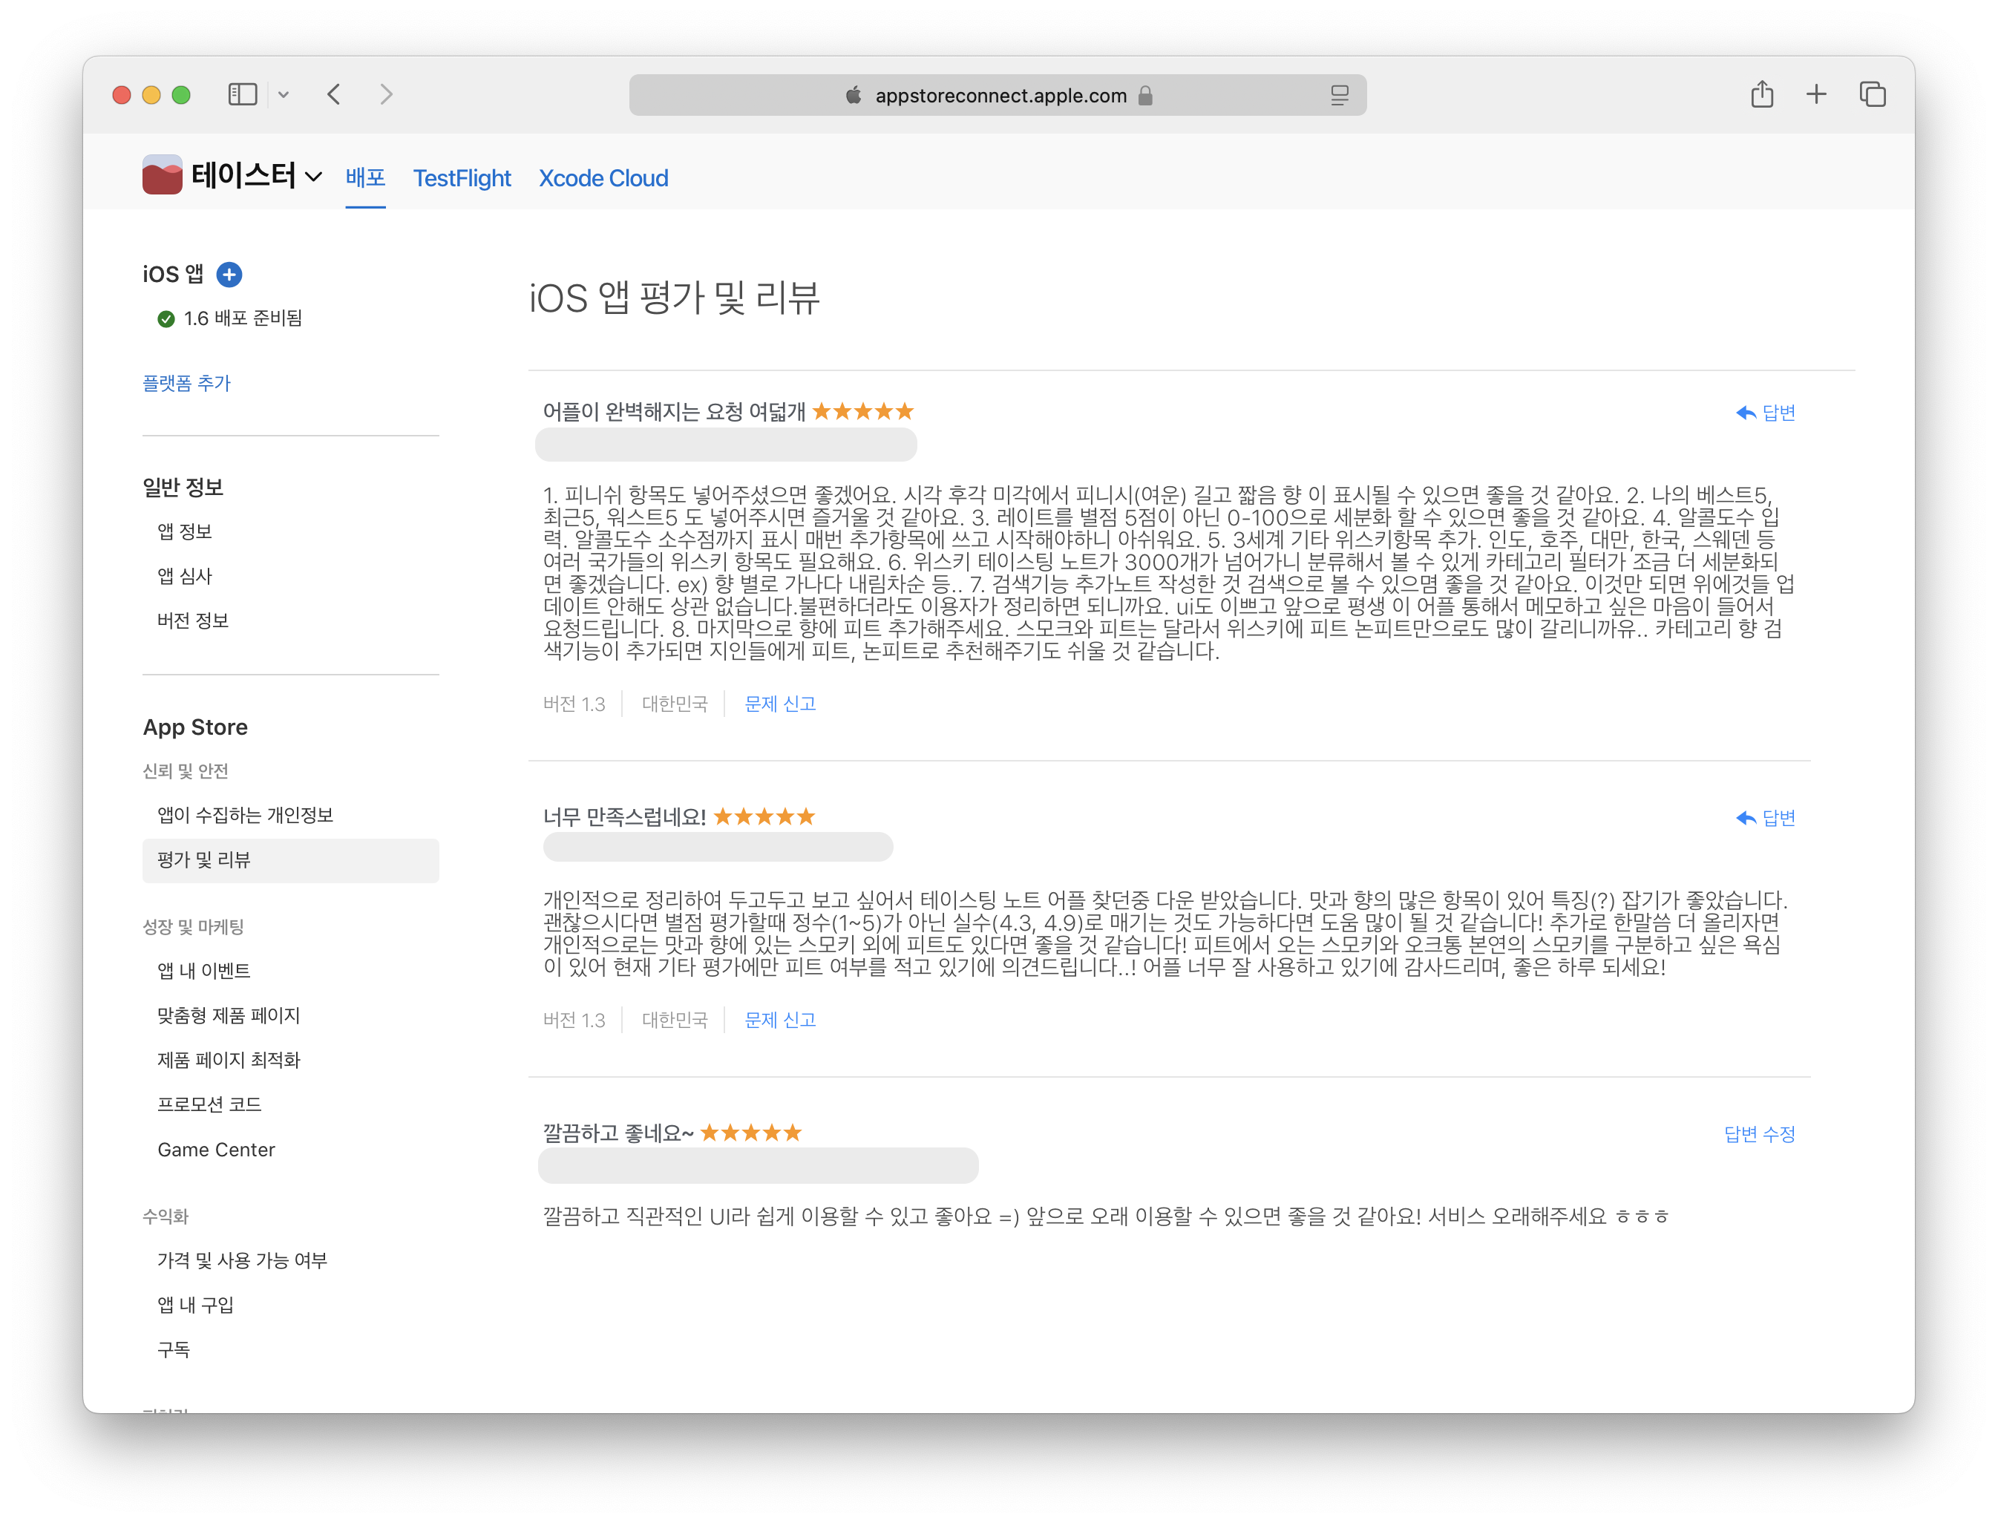Open 앱 심사 in the sidebar
This screenshot has width=1998, height=1523.
pos(185,576)
